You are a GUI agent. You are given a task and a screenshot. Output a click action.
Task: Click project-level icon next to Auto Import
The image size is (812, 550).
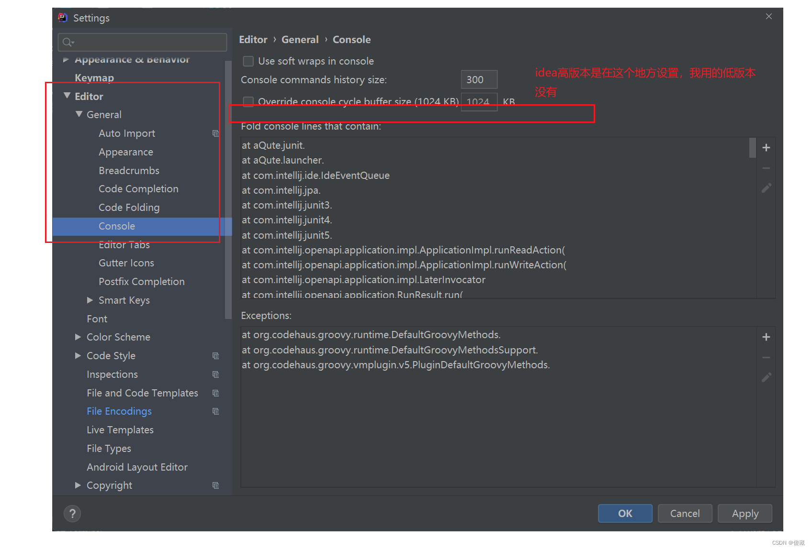click(x=216, y=133)
